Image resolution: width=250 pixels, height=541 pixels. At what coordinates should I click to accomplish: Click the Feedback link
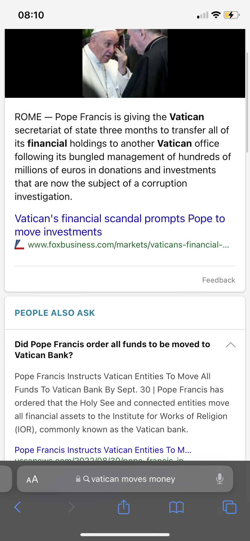[x=219, y=280]
